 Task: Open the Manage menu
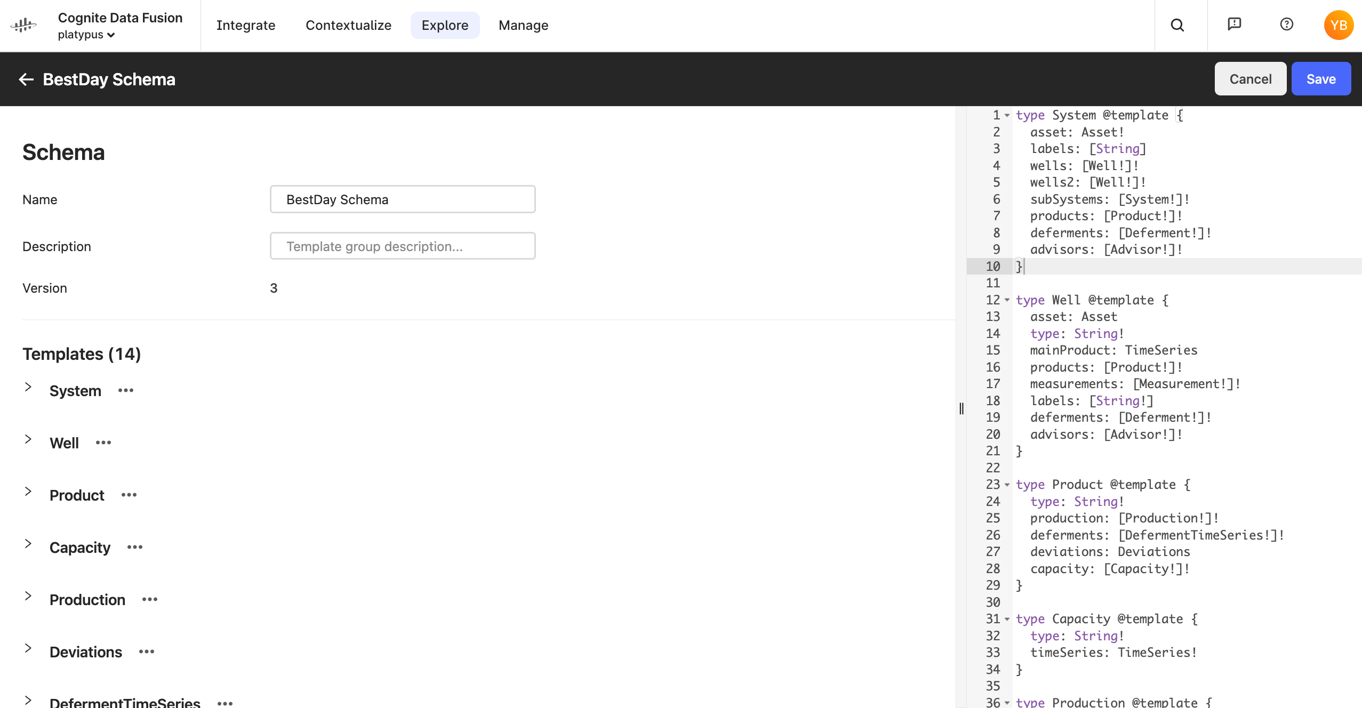(x=523, y=25)
